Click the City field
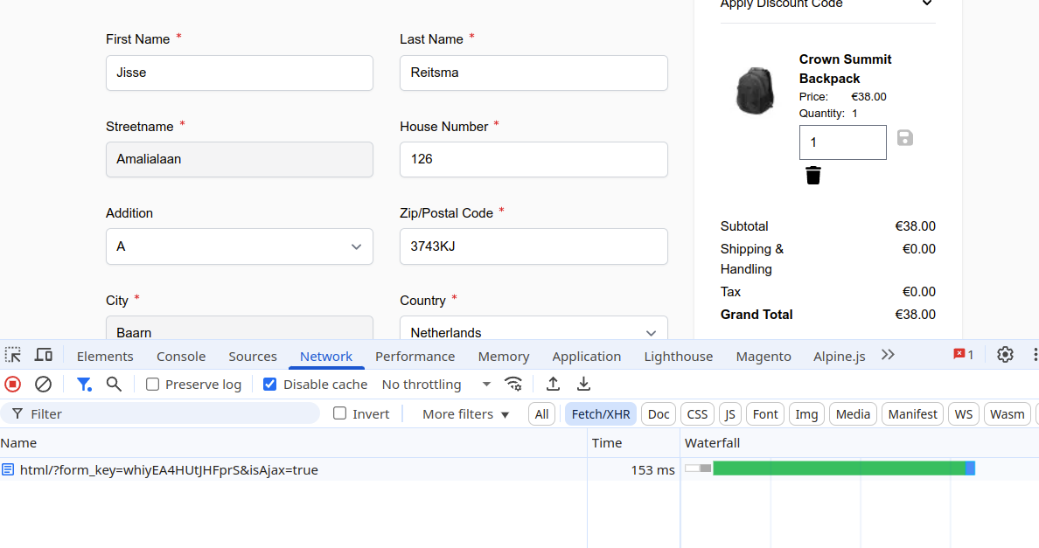This screenshot has width=1039, height=548. point(240,329)
